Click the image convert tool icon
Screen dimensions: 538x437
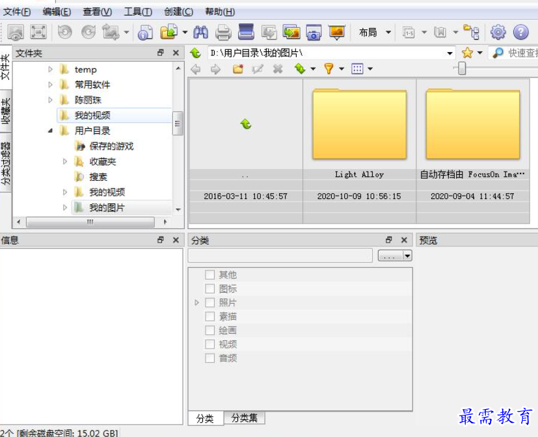[x=111, y=33]
